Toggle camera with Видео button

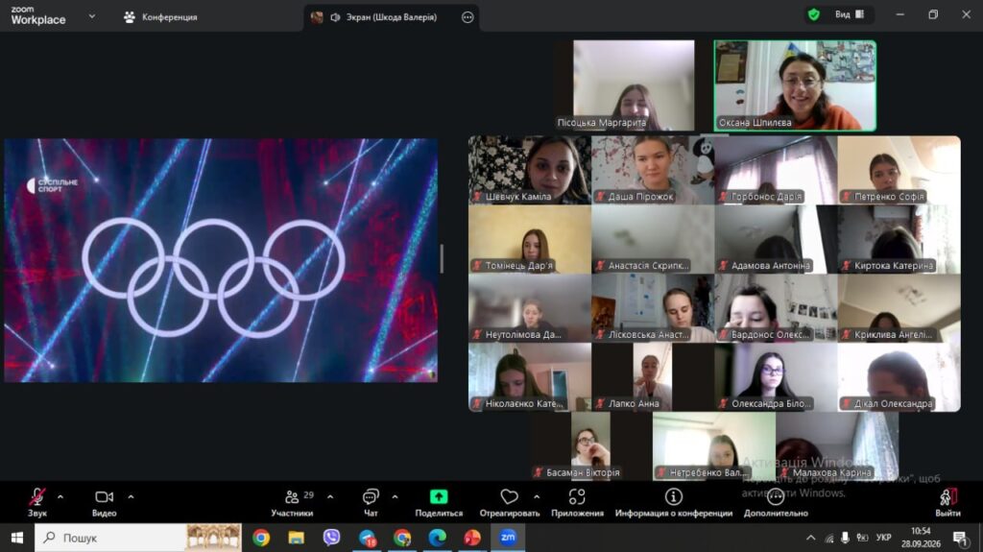click(x=104, y=502)
